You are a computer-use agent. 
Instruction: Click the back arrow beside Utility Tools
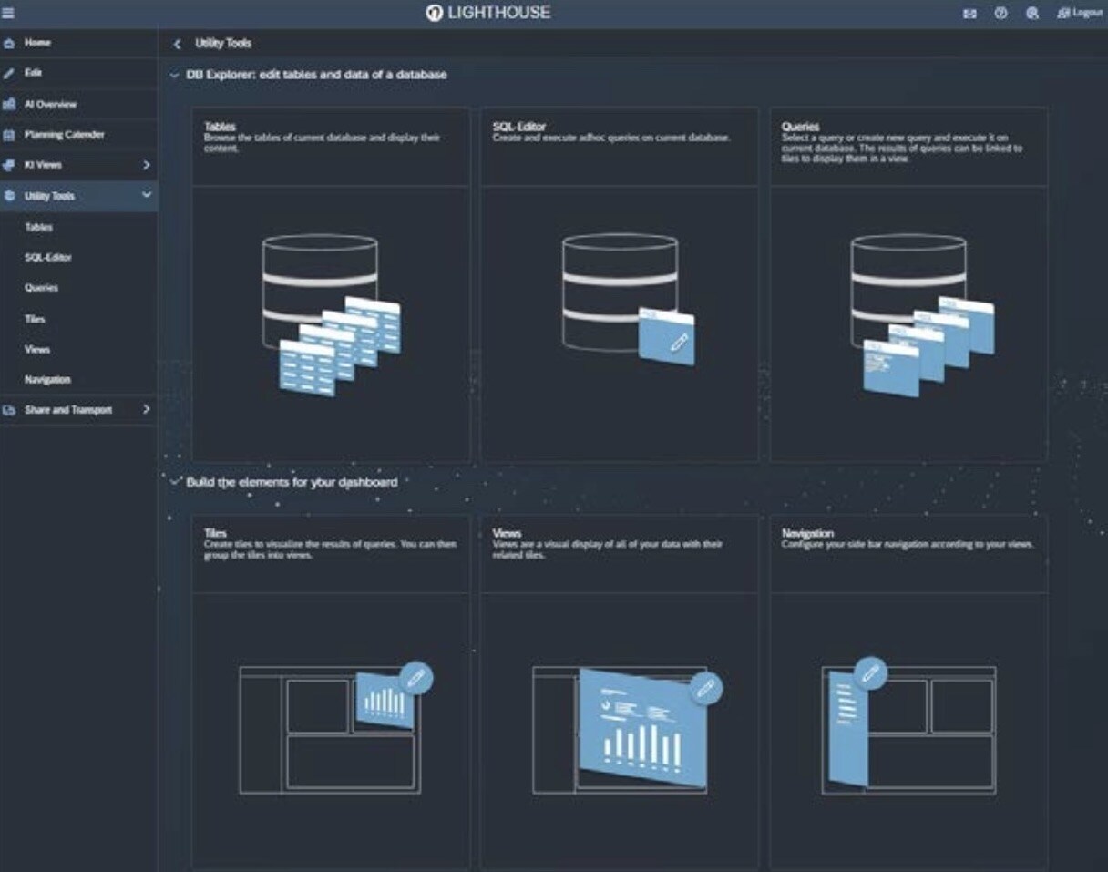pos(177,44)
